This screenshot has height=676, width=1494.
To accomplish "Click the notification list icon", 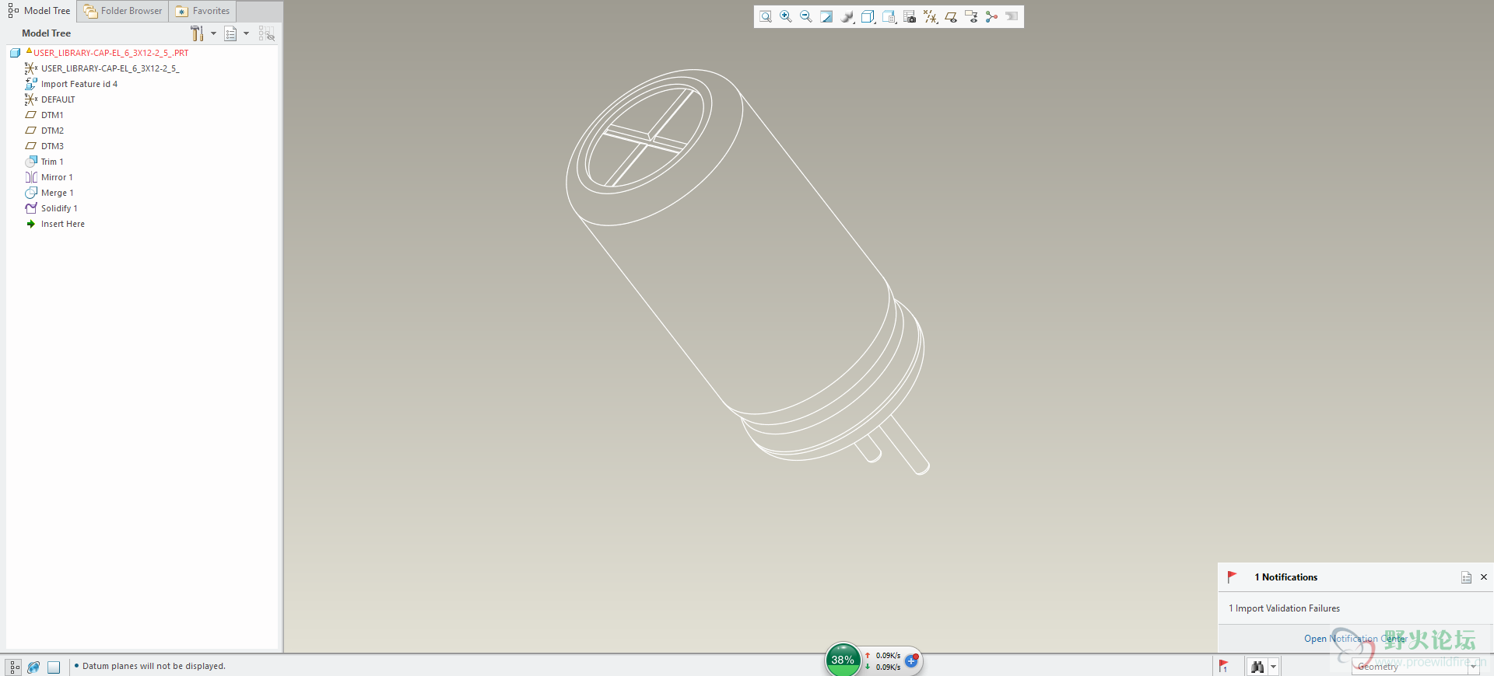I will point(1466,577).
